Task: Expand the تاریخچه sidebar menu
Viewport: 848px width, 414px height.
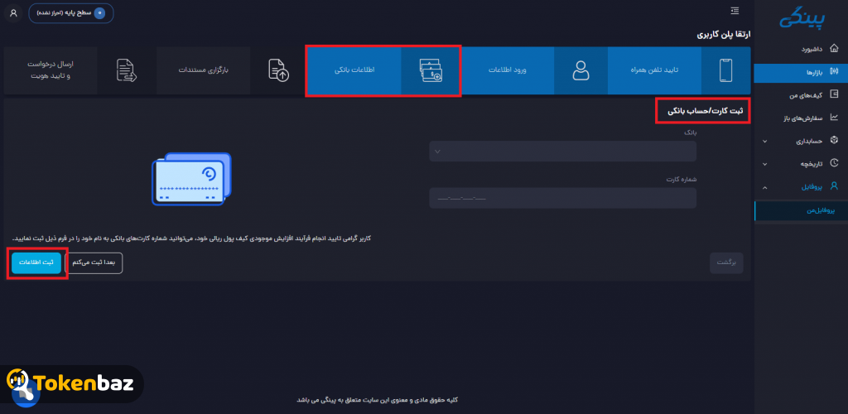Action: coord(801,163)
